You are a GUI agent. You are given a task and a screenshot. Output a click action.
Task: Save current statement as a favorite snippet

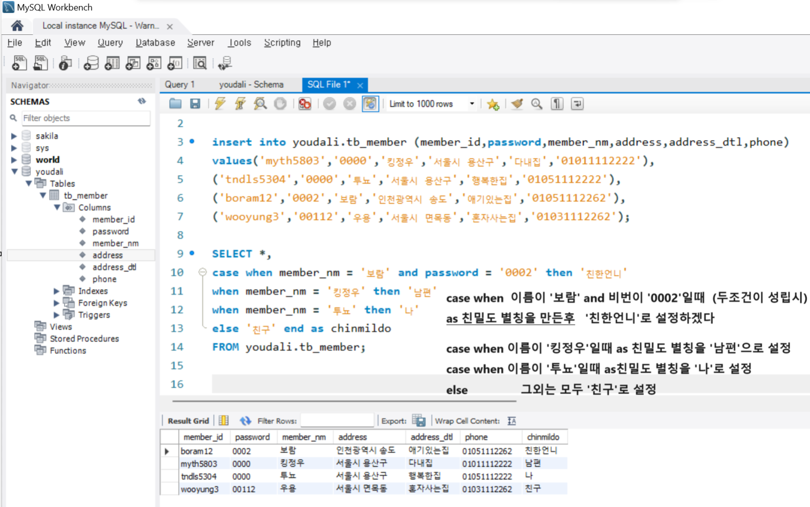pos(493,104)
